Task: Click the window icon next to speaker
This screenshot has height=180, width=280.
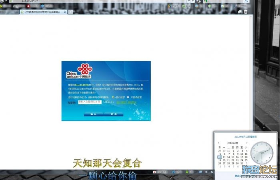Action: click(200, 172)
